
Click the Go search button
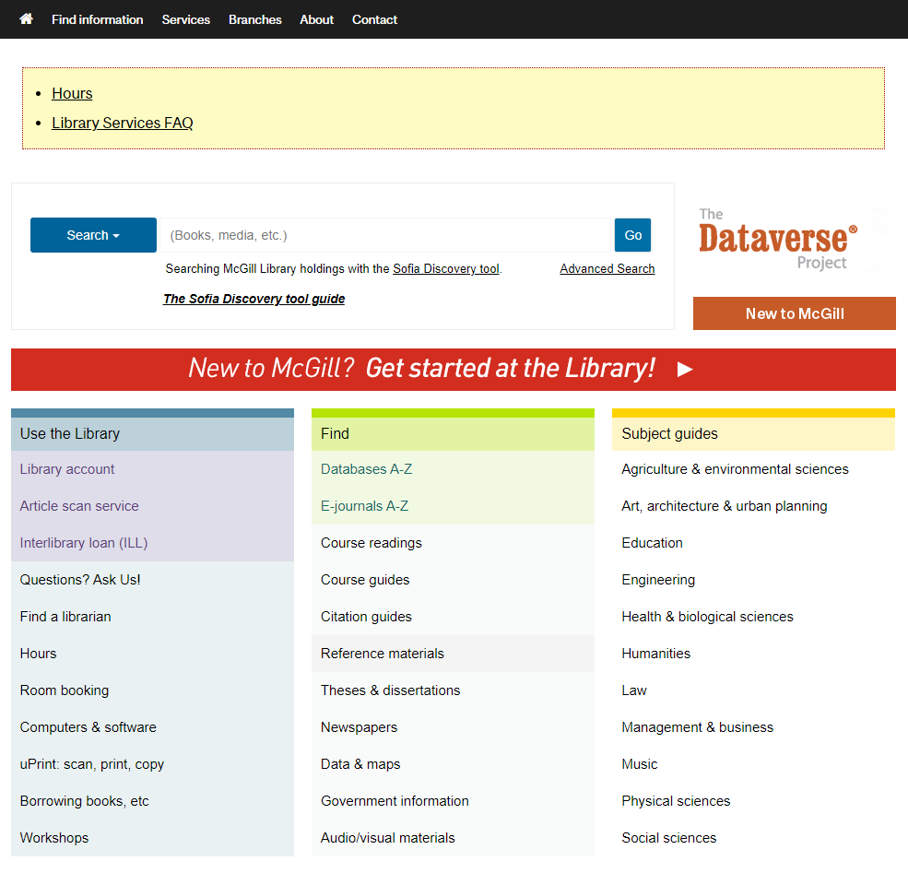632,235
